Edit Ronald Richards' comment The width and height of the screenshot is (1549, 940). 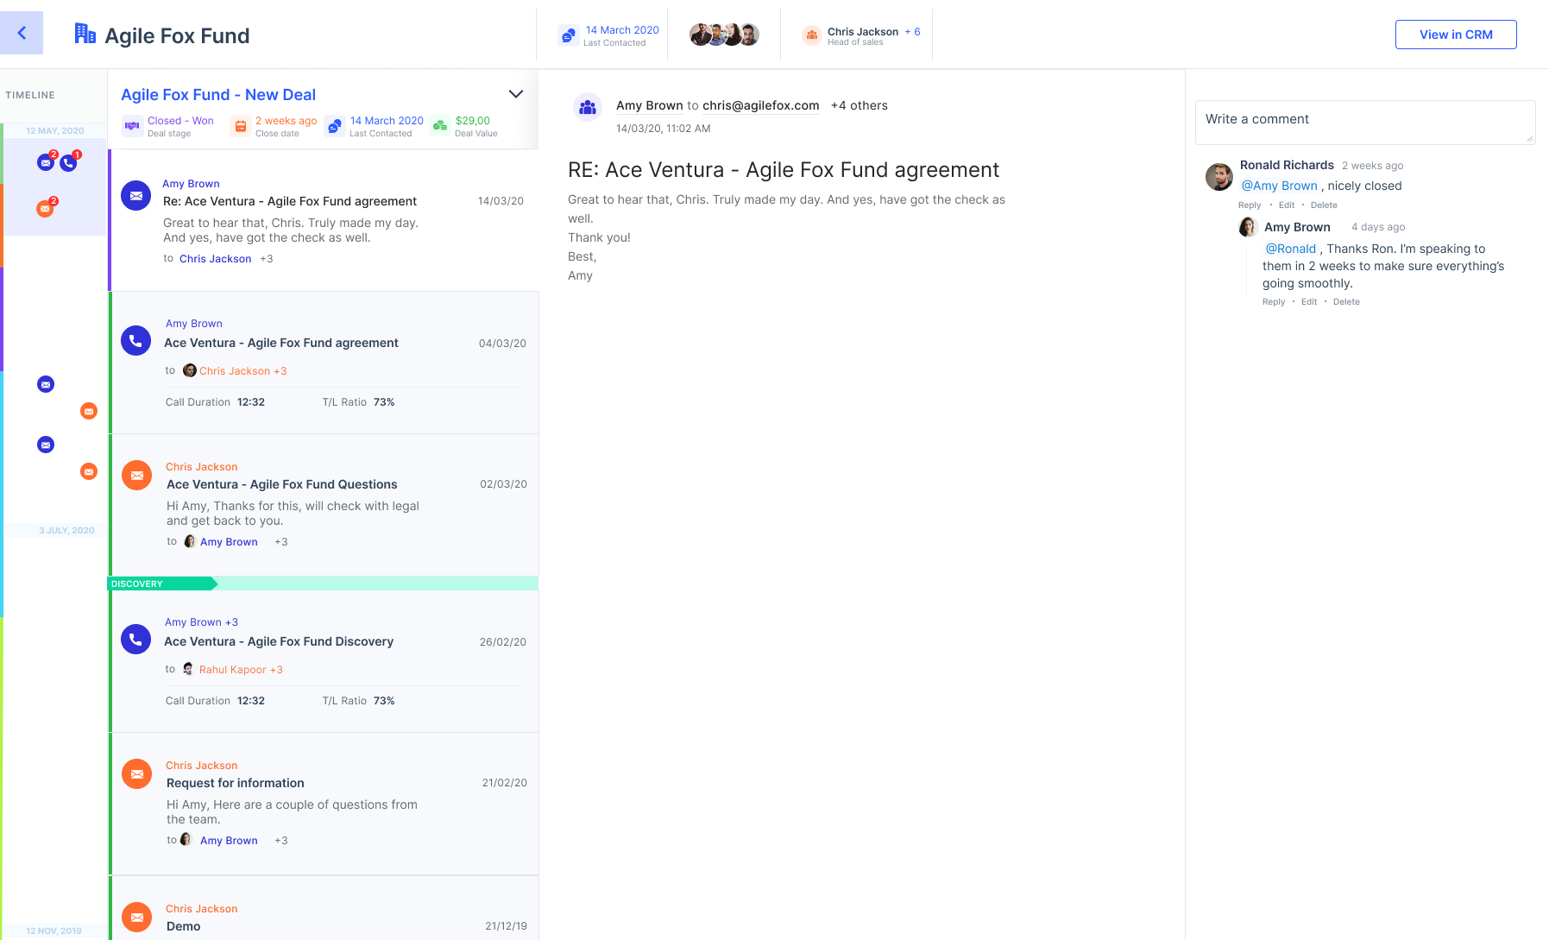[1286, 205]
